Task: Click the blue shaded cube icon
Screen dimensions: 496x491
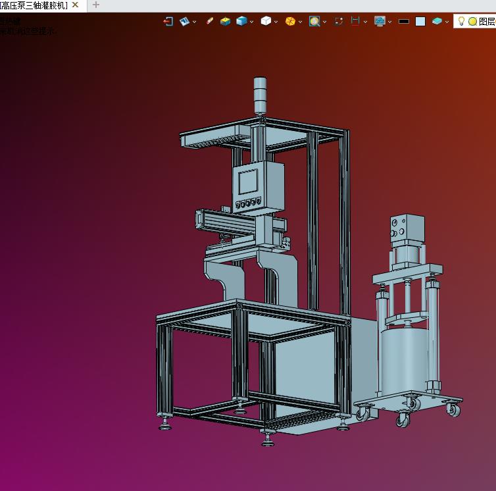Action: pos(241,21)
